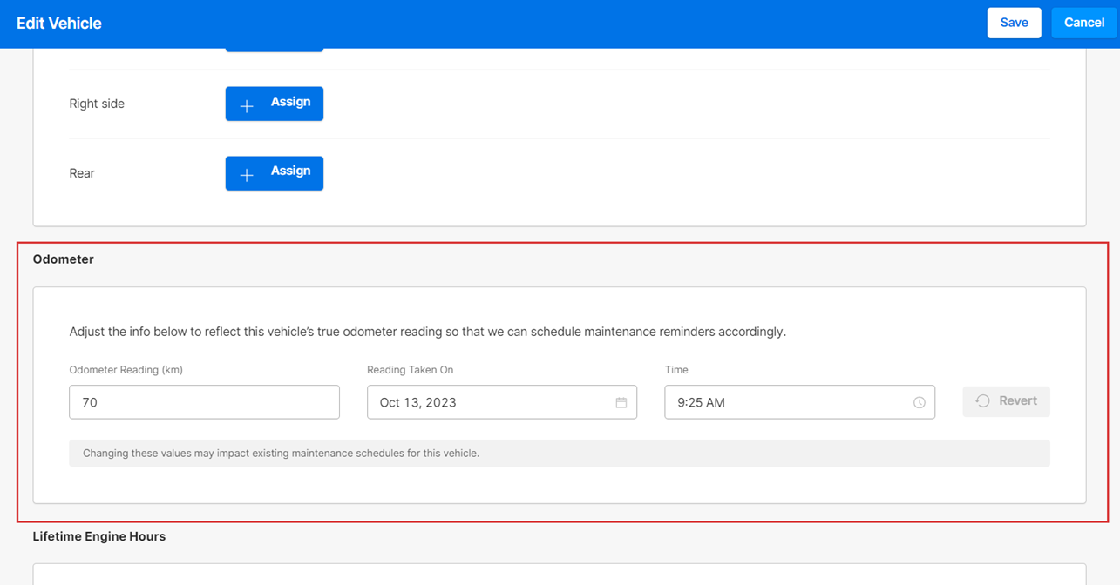Click the Odometer Reading (km) label
1120x585 pixels.
tap(126, 370)
